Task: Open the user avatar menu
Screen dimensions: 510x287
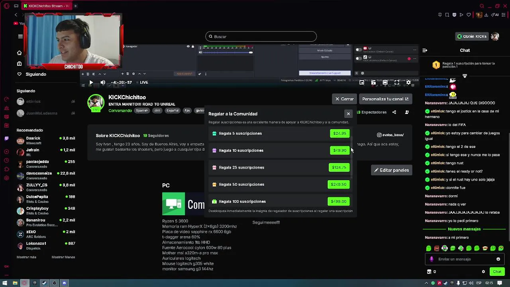Action: [x=495, y=36]
